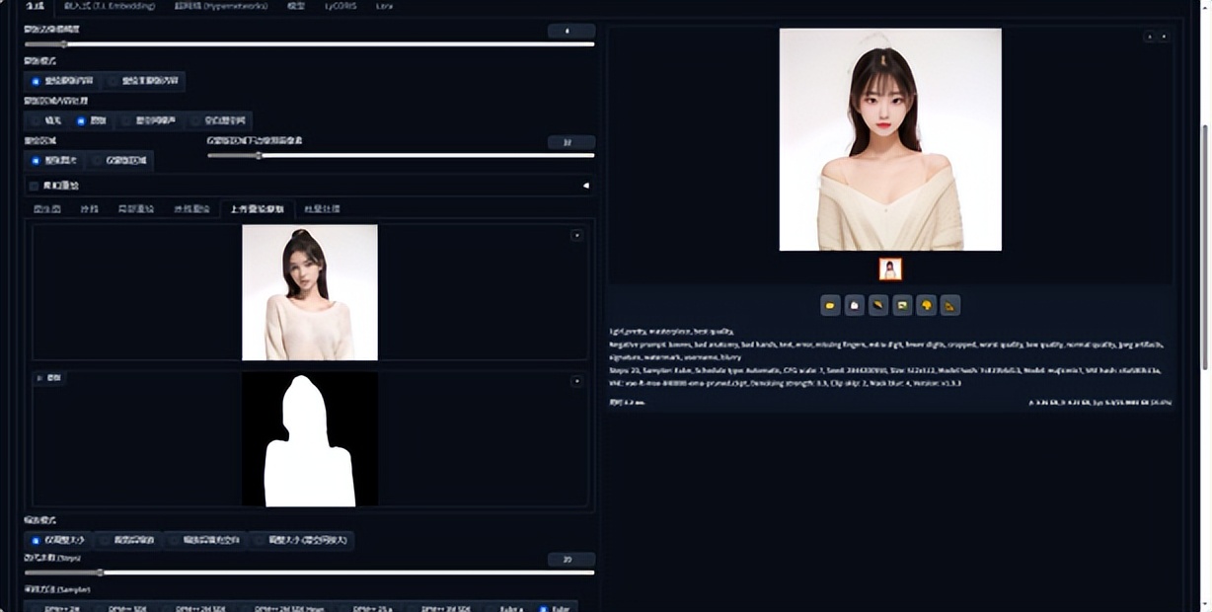The height and width of the screenshot is (612, 1212).
Task: Switch to the 局部重绘 inpaint sub-tab
Action: tap(136, 209)
